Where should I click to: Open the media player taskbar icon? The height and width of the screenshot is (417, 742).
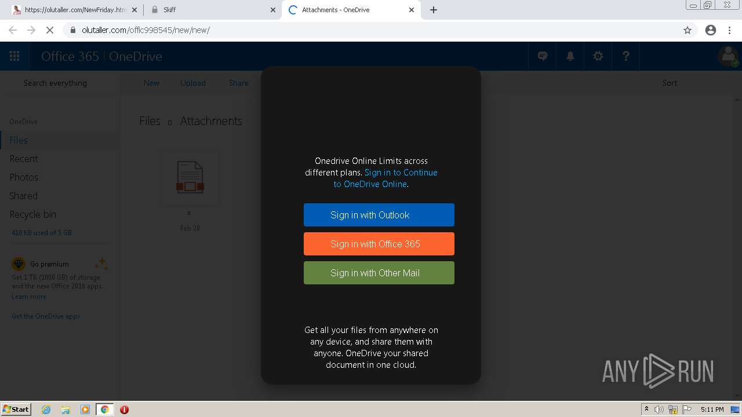(85, 409)
